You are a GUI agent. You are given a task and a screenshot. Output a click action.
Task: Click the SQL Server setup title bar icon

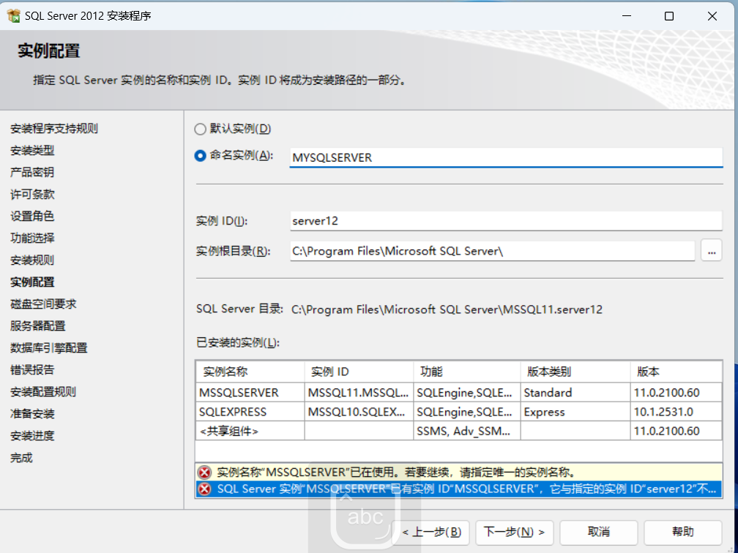14,15
